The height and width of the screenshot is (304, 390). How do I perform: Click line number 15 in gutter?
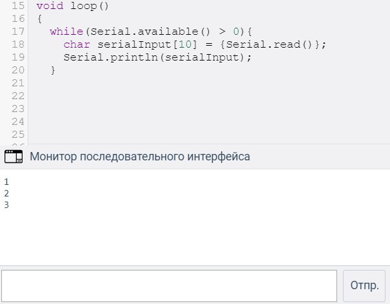pos(18,6)
